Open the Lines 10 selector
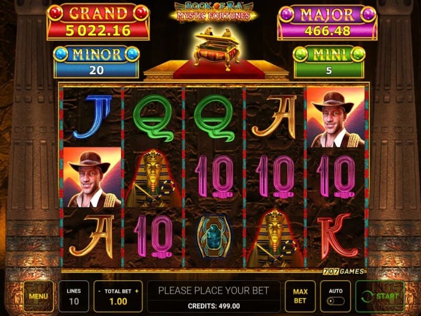 74,297
